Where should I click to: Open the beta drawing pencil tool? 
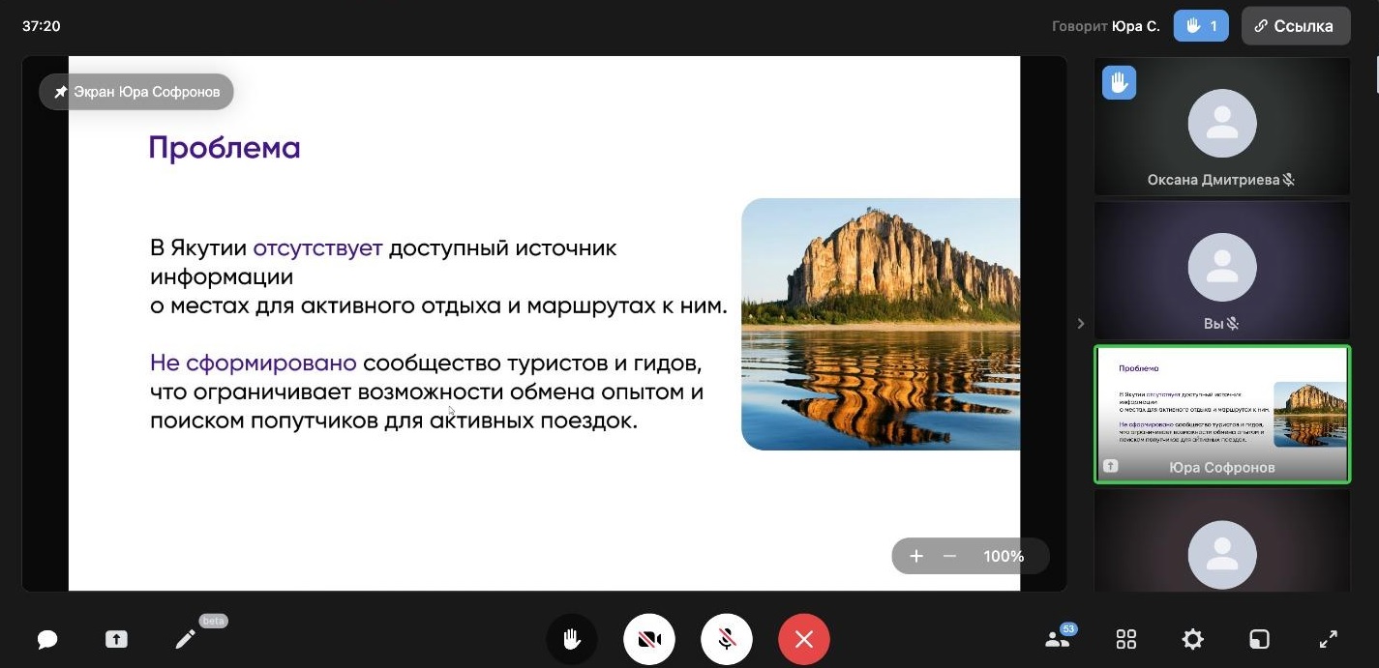[185, 639]
